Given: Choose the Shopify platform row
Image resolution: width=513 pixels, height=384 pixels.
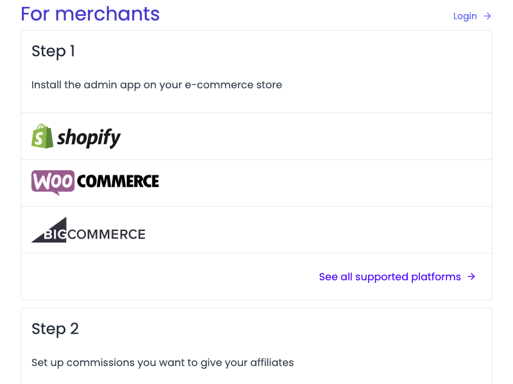Looking at the screenshot, I should (256, 136).
